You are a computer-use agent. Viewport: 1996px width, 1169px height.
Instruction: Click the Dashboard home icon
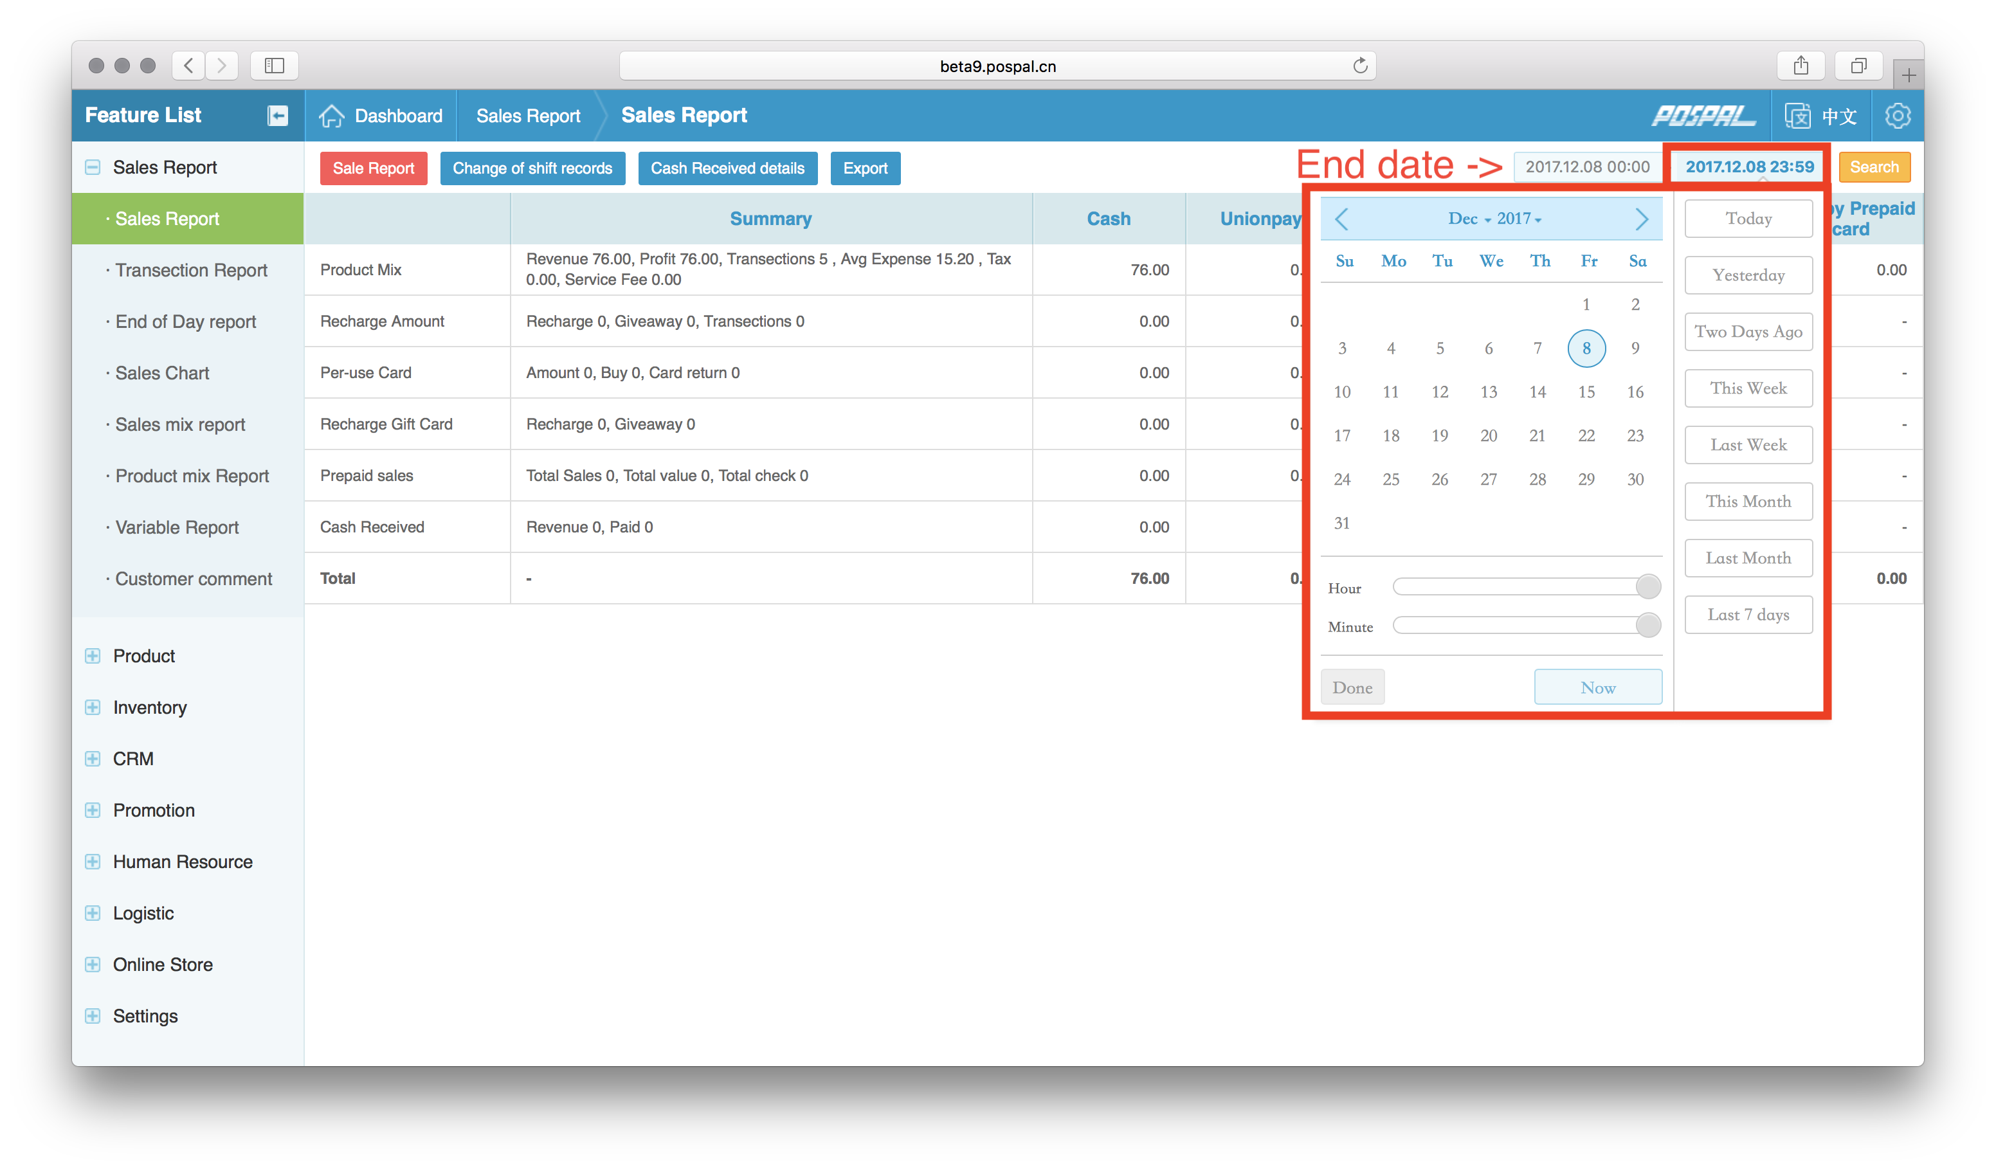pyautogui.click(x=332, y=116)
